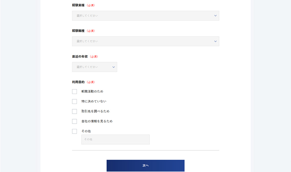Click the 取引先を調べるため label text
The image size is (291, 172).
[95, 112]
